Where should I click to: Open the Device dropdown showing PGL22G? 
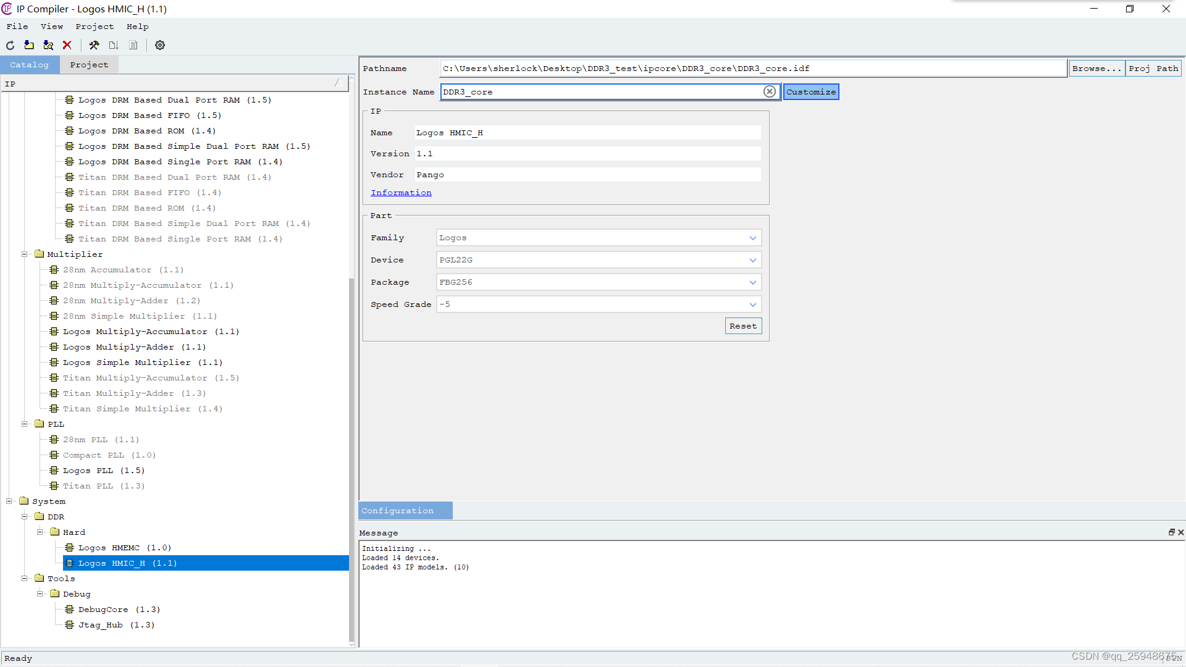(x=752, y=260)
